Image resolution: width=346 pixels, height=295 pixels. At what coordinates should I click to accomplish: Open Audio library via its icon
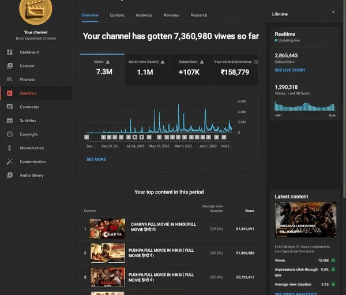click(x=9, y=175)
